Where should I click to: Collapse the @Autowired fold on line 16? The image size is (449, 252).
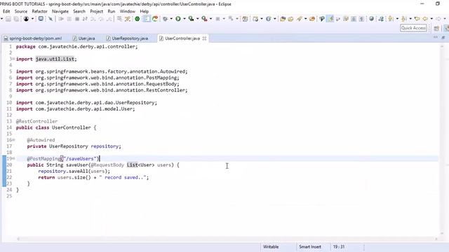pyautogui.click(x=13, y=140)
